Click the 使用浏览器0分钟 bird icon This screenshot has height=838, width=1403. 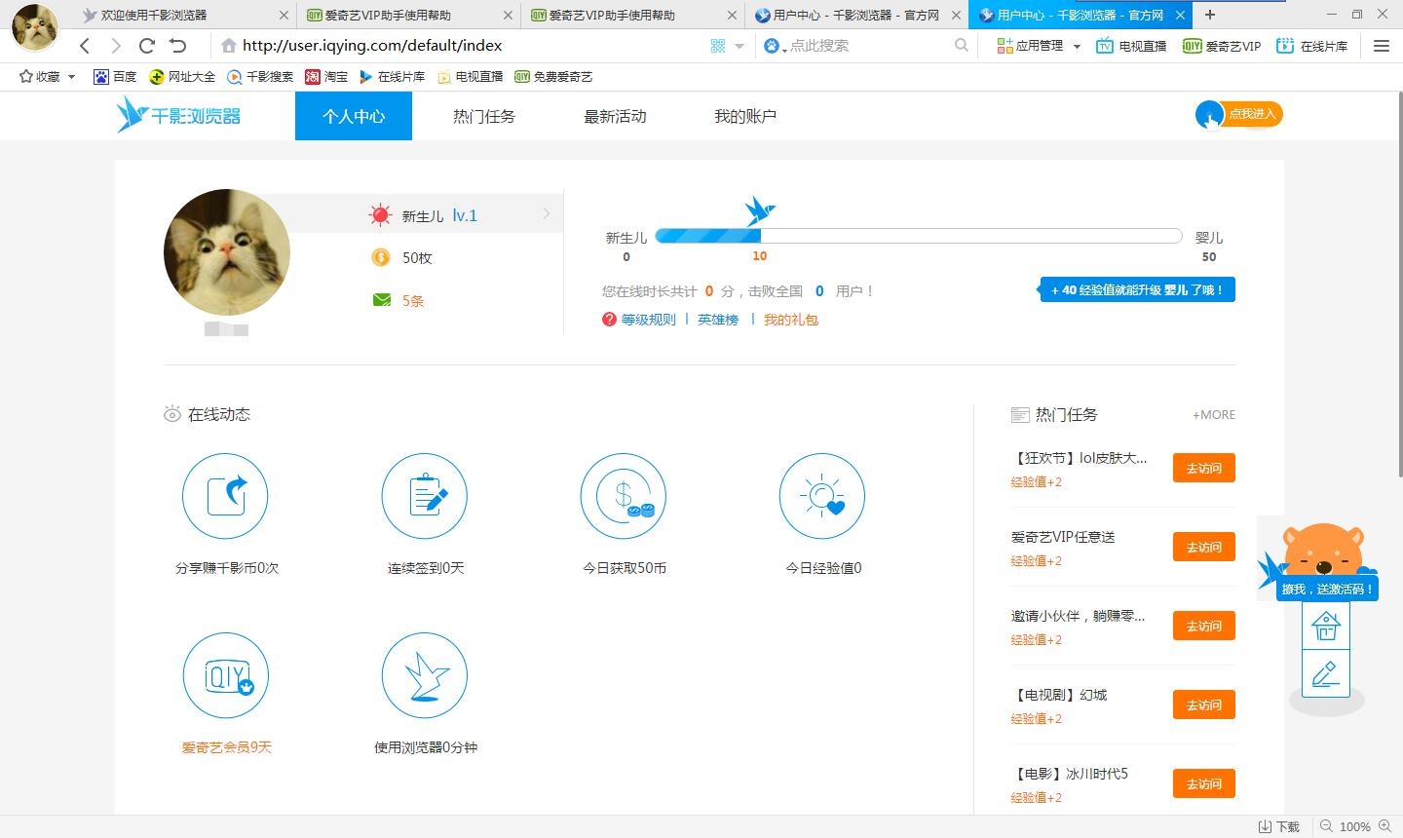pos(425,675)
